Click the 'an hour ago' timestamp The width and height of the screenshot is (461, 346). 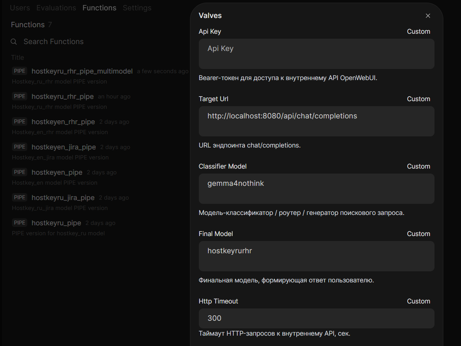point(114,97)
